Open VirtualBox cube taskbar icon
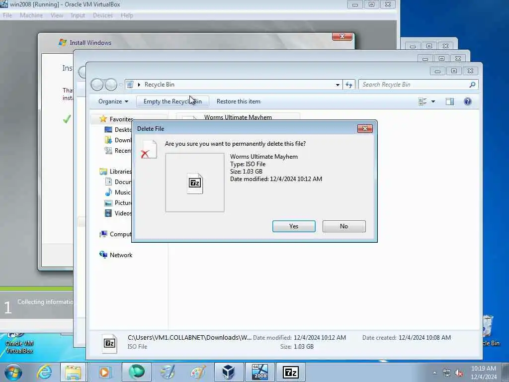 pyautogui.click(x=228, y=372)
